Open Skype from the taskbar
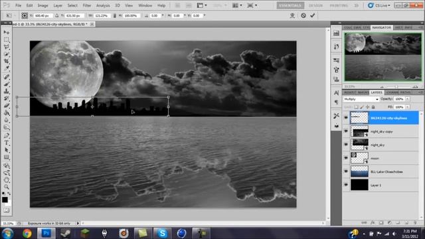Screen dimensions: 425x239 point(162,233)
